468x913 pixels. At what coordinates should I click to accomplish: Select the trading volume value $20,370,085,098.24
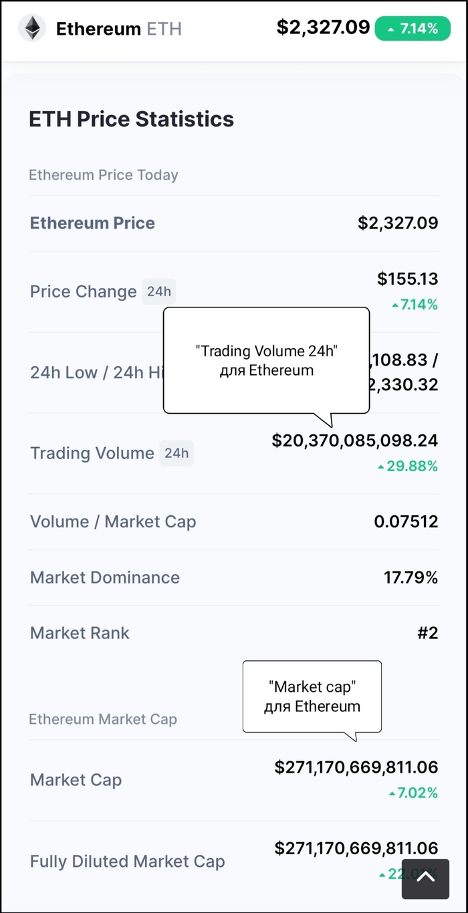[x=354, y=440]
